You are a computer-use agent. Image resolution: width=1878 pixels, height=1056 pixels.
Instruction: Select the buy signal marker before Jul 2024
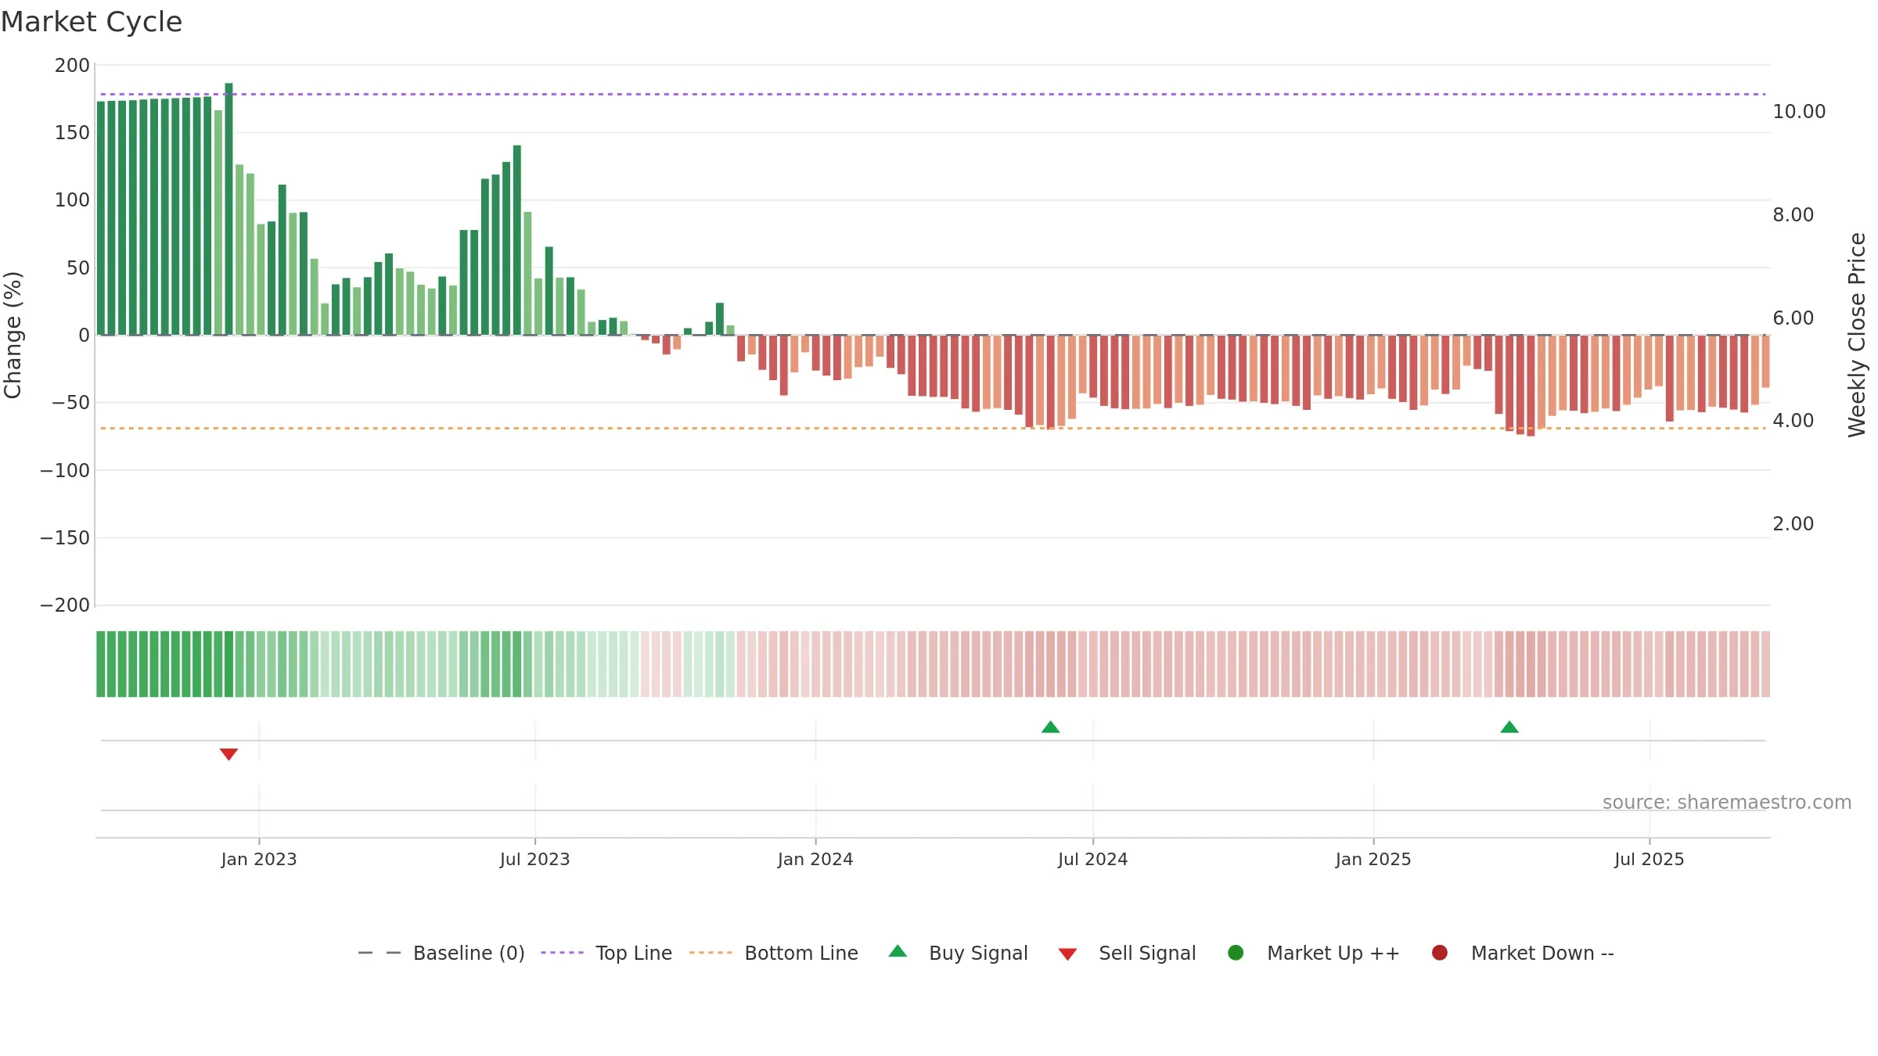(1051, 727)
